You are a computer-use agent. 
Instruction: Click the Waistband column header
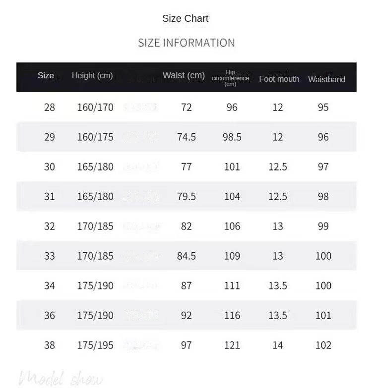pos(326,79)
